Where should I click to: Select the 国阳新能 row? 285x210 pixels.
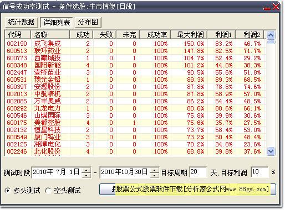pos(135,65)
